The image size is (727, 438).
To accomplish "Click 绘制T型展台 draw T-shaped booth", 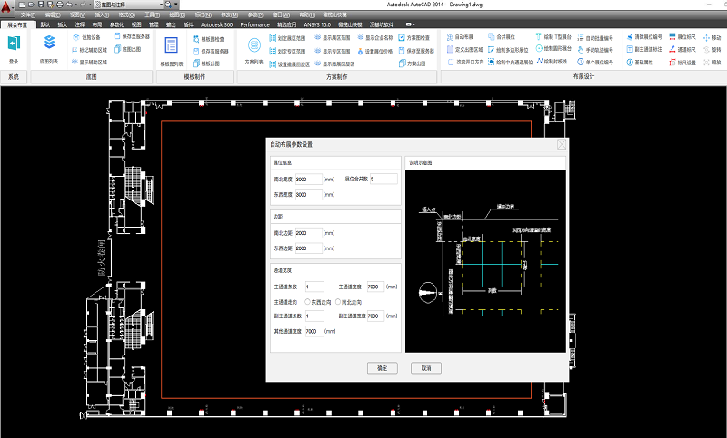I will (553, 36).
